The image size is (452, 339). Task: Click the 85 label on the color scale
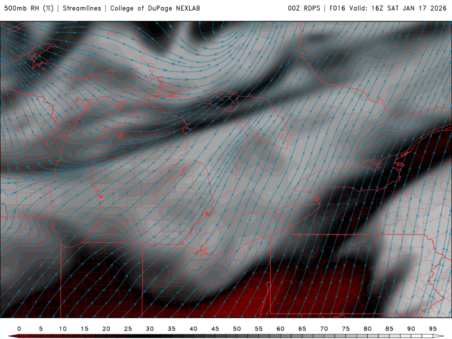389,329
